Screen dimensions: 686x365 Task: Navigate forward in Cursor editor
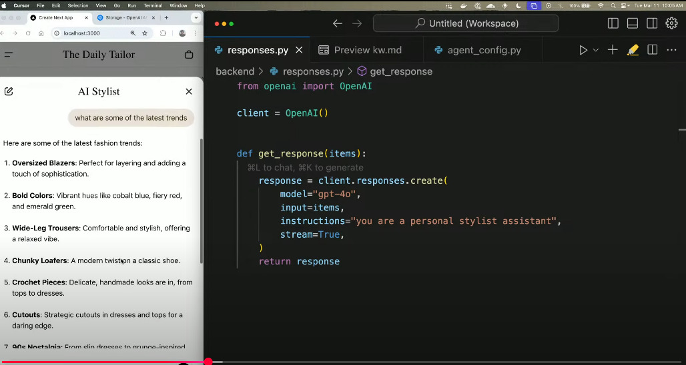(357, 23)
